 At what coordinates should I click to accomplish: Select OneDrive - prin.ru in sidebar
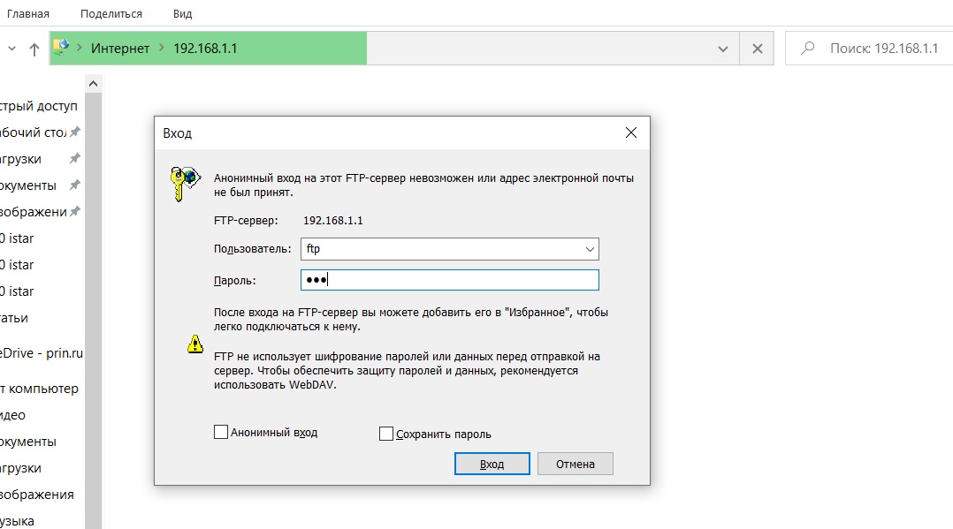[42, 353]
